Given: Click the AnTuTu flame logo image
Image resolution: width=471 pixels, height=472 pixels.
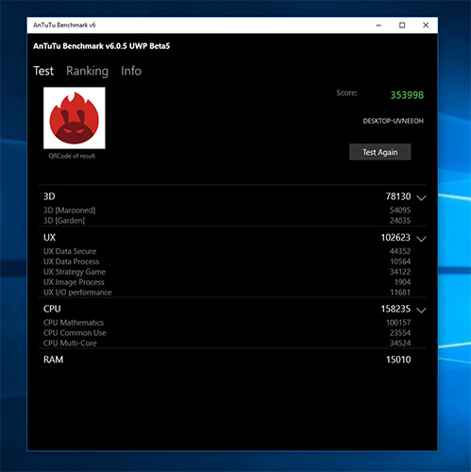Looking at the screenshot, I should tap(75, 118).
